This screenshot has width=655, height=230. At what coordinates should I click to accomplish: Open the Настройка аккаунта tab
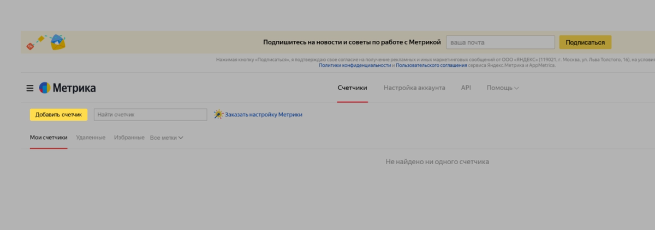coord(414,88)
